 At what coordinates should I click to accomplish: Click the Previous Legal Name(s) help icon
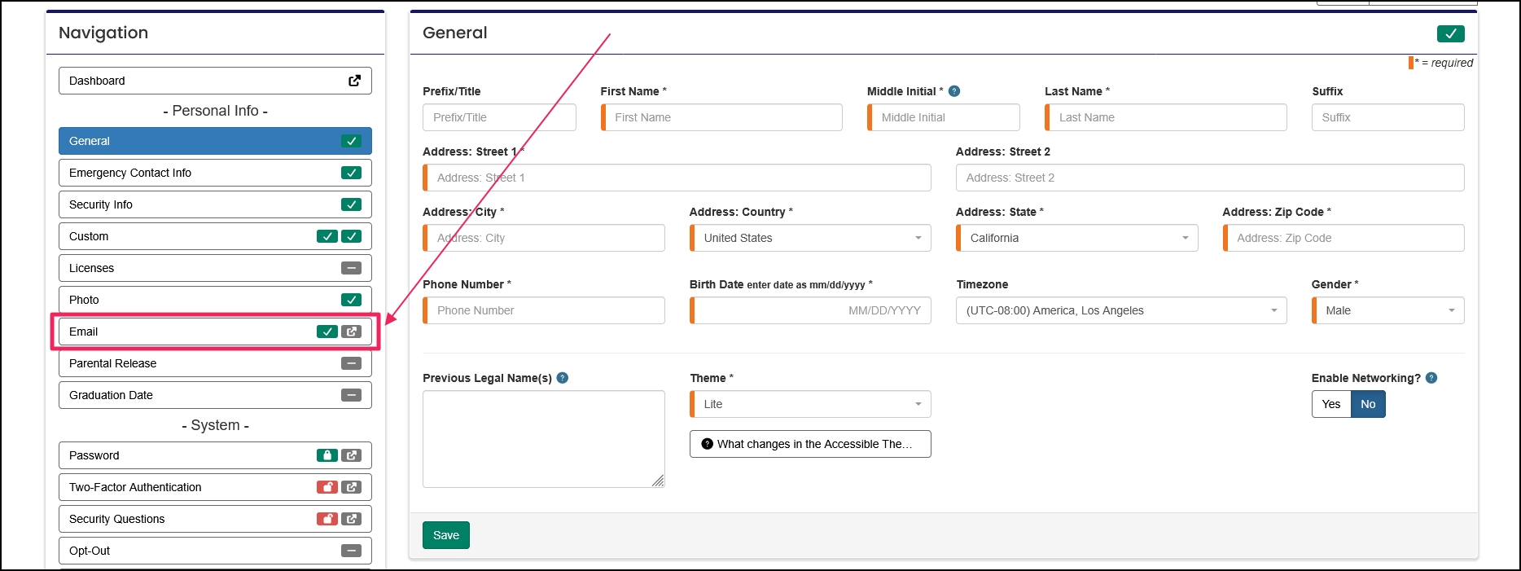[563, 378]
